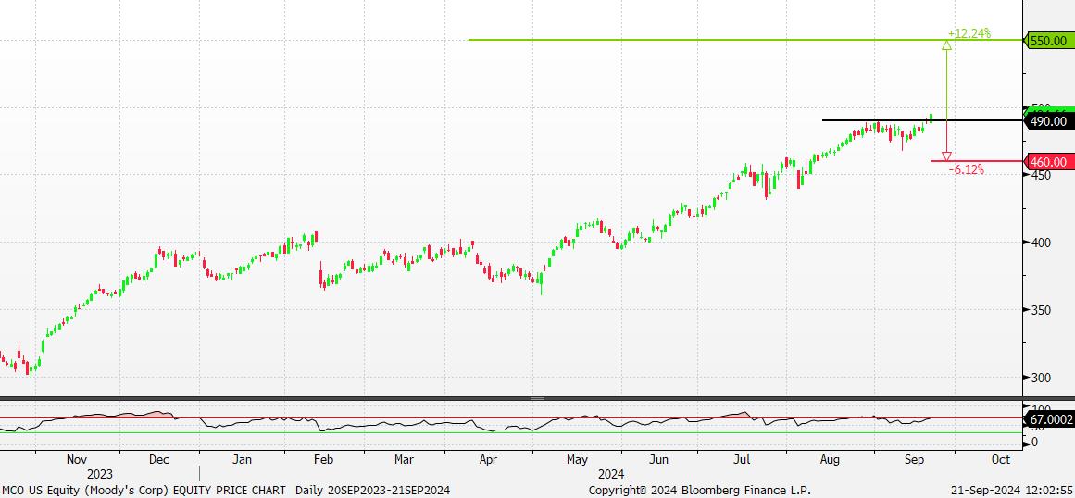The width and height of the screenshot is (1075, 498).
Task: Click the Feb month label on time axis
Action: [x=323, y=460]
